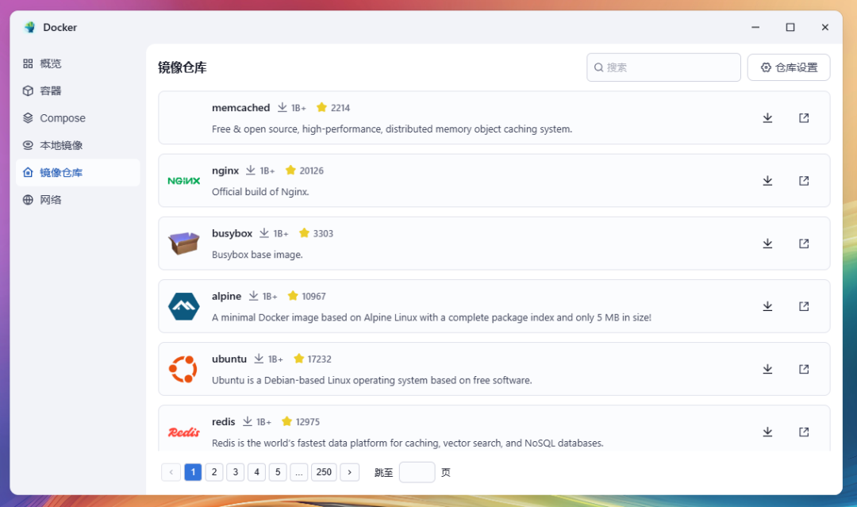Download the redis image

pyautogui.click(x=767, y=432)
